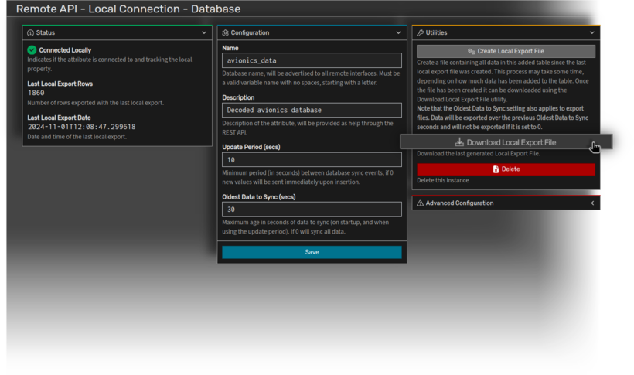The image size is (634, 375).
Task: Click the export date 2024-11-01T12:08:47.299618
Action: click(82, 127)
